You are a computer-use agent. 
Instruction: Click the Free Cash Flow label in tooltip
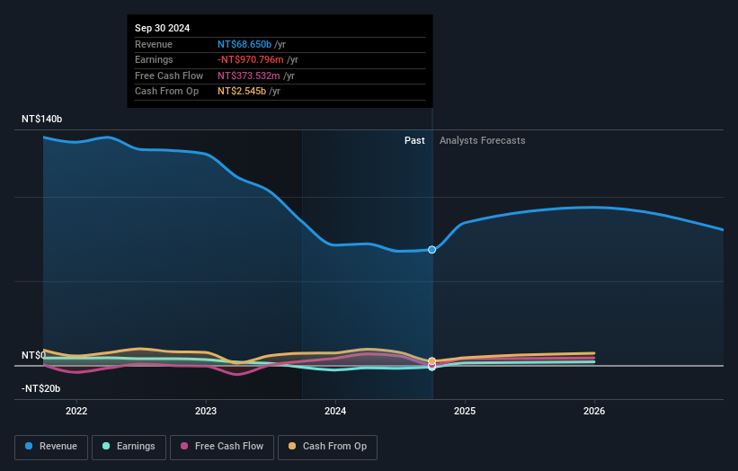pyautogui.click(x=169, y=76)
